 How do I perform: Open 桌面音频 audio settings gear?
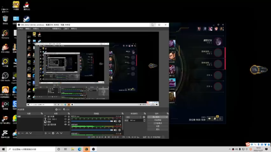[x=120, y=130]
